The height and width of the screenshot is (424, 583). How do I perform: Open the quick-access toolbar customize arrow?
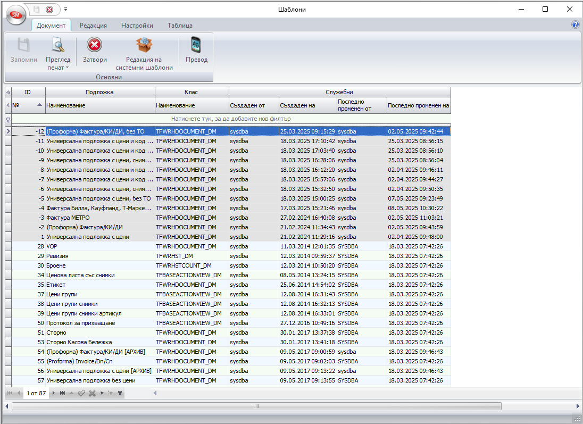[65, 9]
